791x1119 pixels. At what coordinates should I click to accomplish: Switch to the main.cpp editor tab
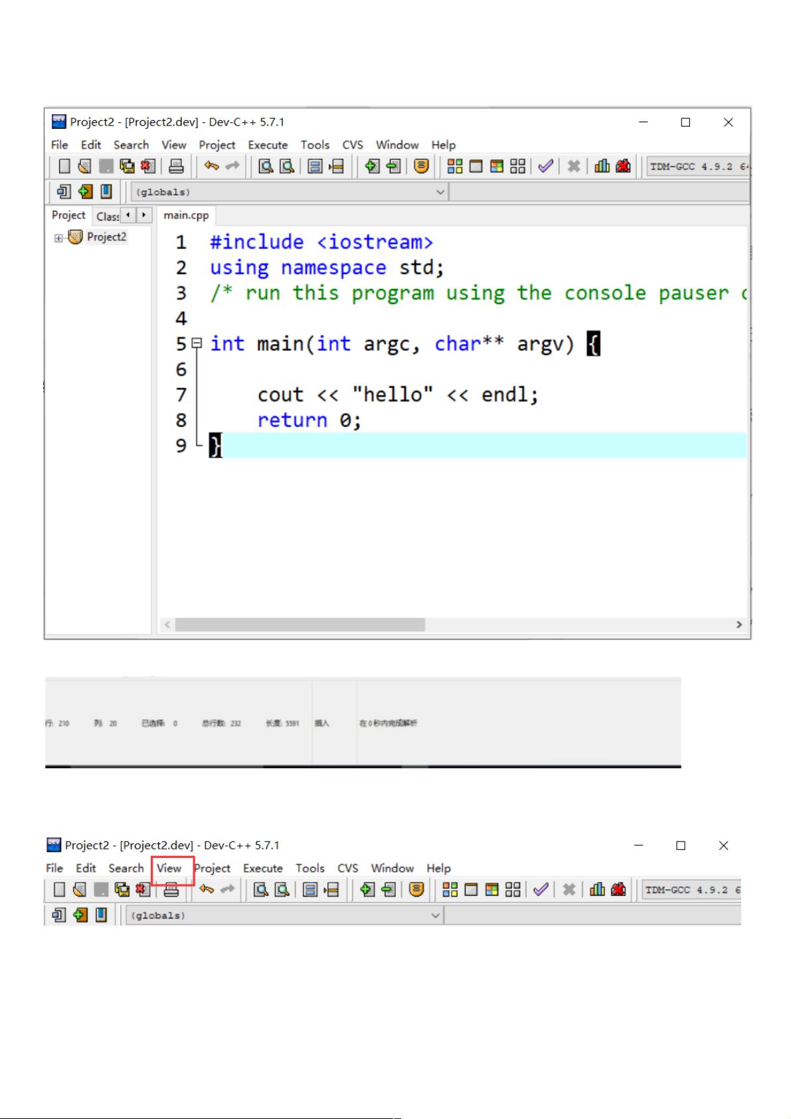coord(186,215)
